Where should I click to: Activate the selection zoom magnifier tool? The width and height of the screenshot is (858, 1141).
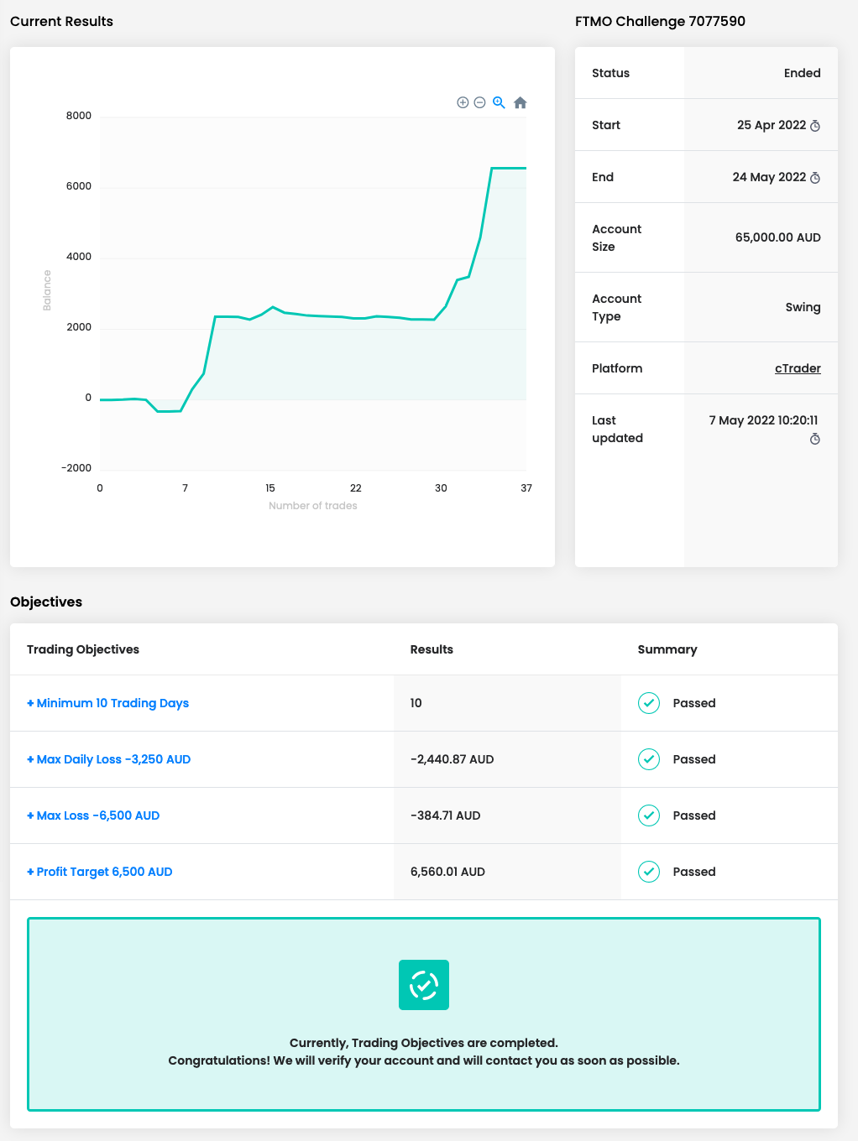[x=499, y=102]
